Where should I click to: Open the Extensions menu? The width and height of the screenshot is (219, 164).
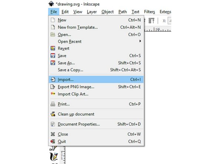(165, 12)
